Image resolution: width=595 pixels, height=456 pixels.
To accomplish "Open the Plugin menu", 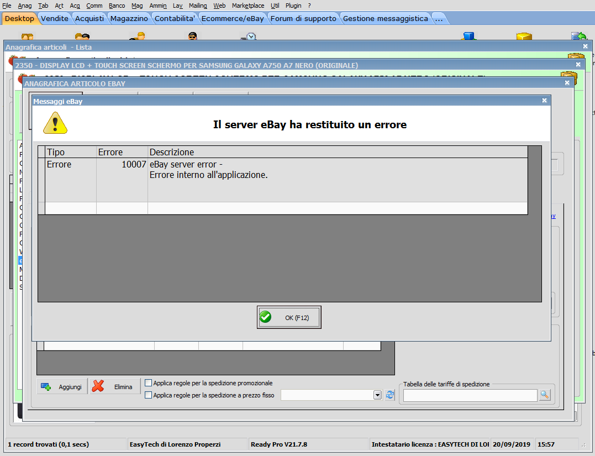I will [293, 6].
